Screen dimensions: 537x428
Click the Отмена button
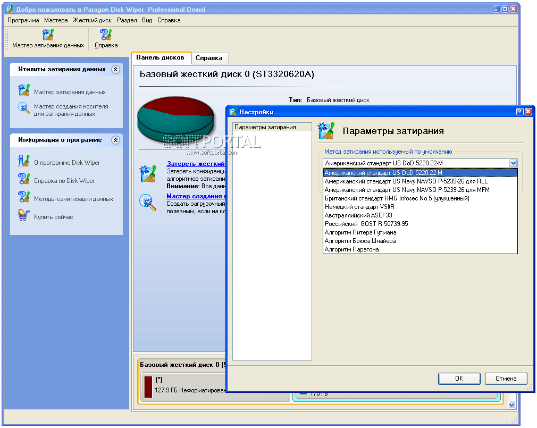[x=506, y=379]
